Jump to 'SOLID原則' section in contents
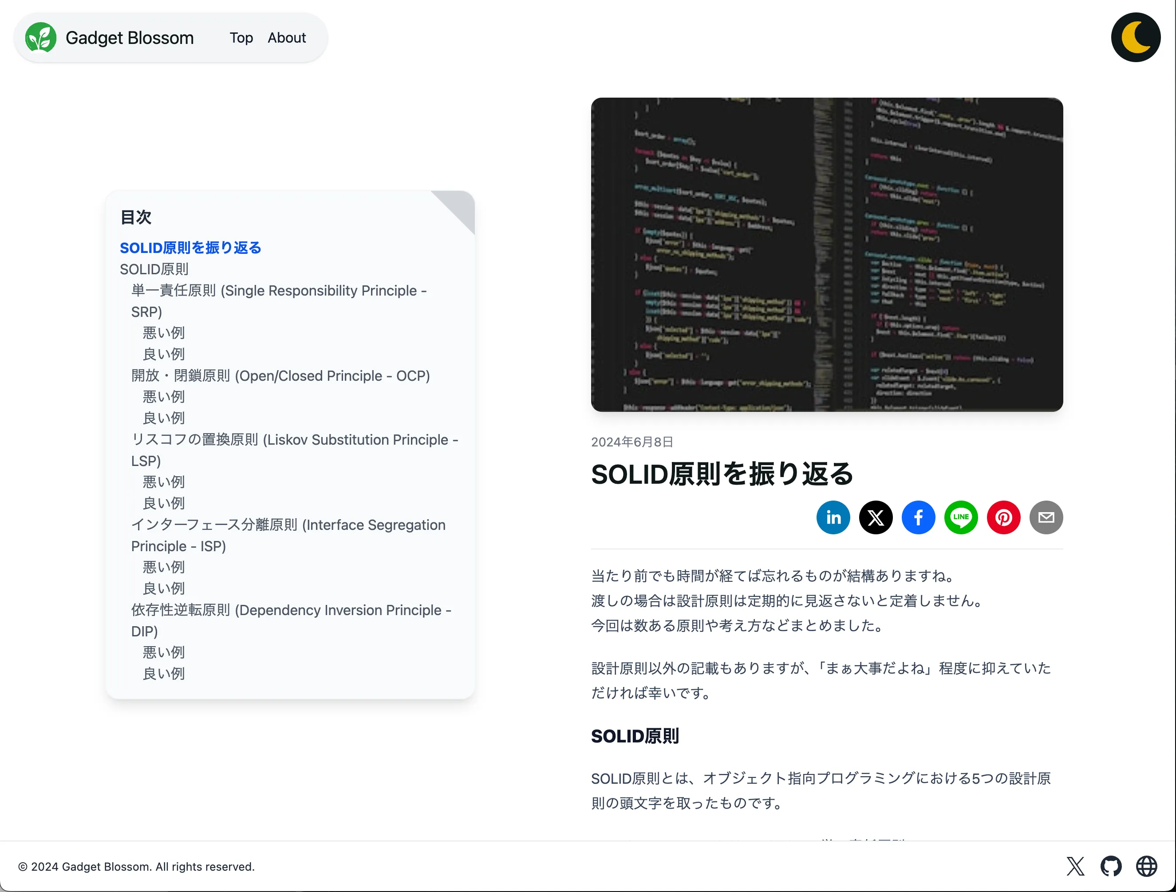 point(154,269)
